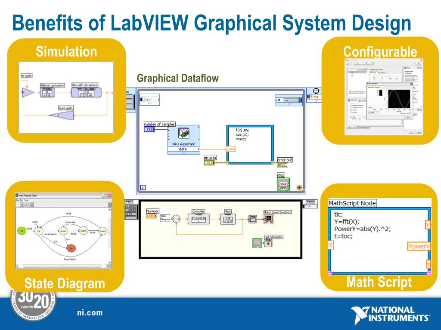Click the vertical scrollbar in State Diagram Editor
This screenshot has height=330, width=441.
click(110, 236)
